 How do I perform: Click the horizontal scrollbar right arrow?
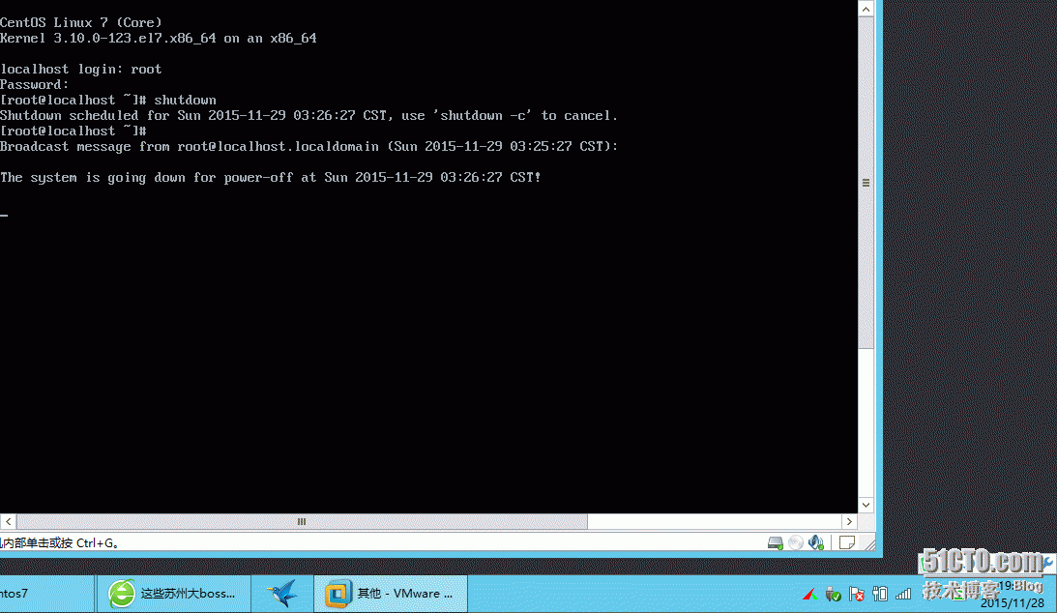tap(849, 521)
